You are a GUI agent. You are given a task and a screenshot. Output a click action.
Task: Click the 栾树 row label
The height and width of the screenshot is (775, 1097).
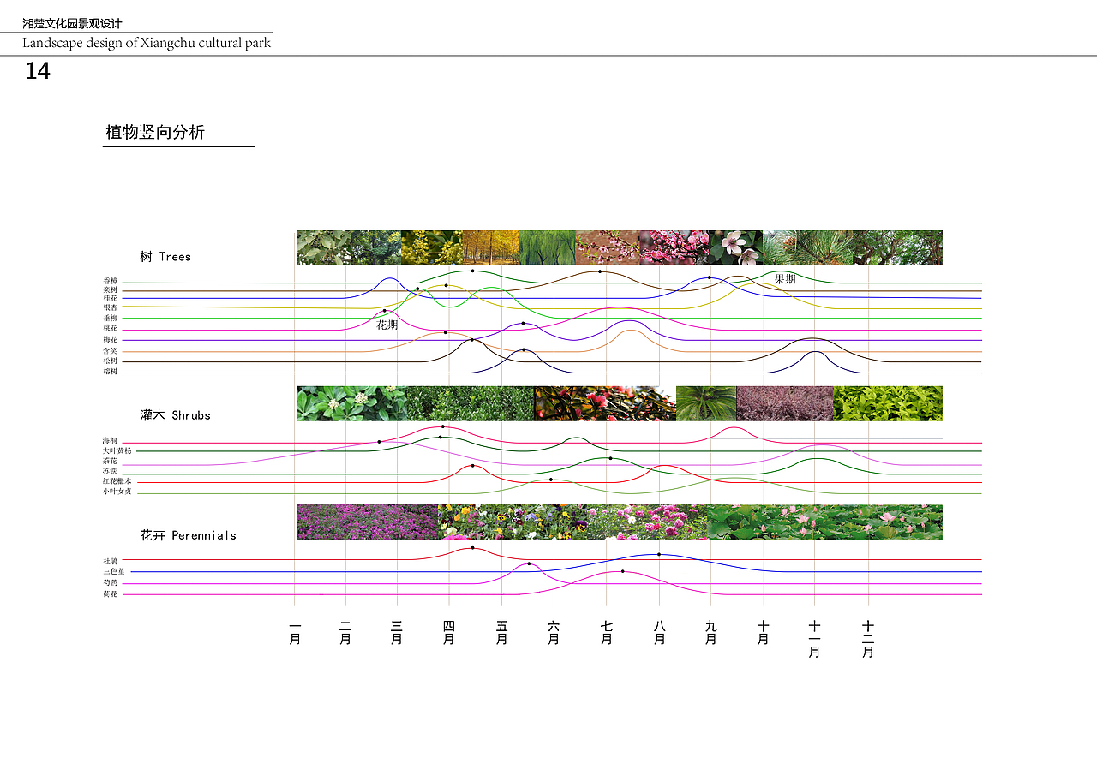pos(111,290)
